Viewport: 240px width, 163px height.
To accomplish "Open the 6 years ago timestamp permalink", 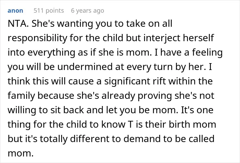I will click(x=87, y=11).
